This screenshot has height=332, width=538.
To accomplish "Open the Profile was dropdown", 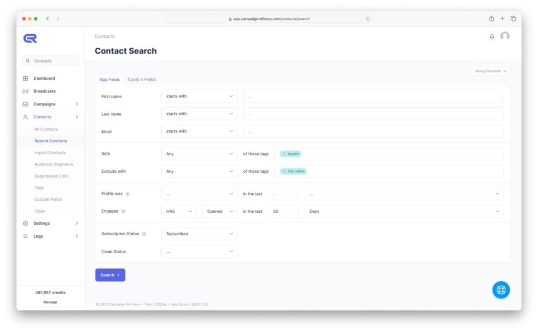I will point(199,194).
